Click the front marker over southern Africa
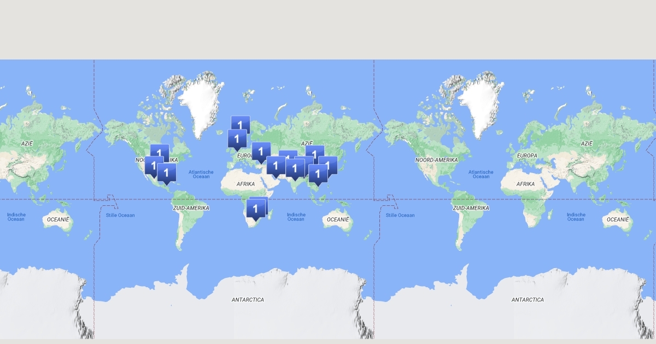Screen dimensions: 656x344 point(255,208)
